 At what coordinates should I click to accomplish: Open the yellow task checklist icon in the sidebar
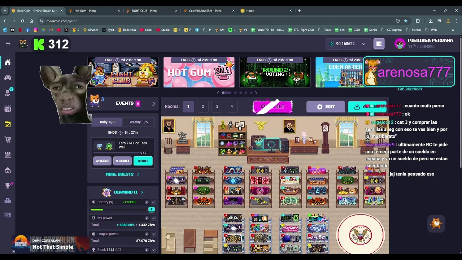(x=8, y=124)
